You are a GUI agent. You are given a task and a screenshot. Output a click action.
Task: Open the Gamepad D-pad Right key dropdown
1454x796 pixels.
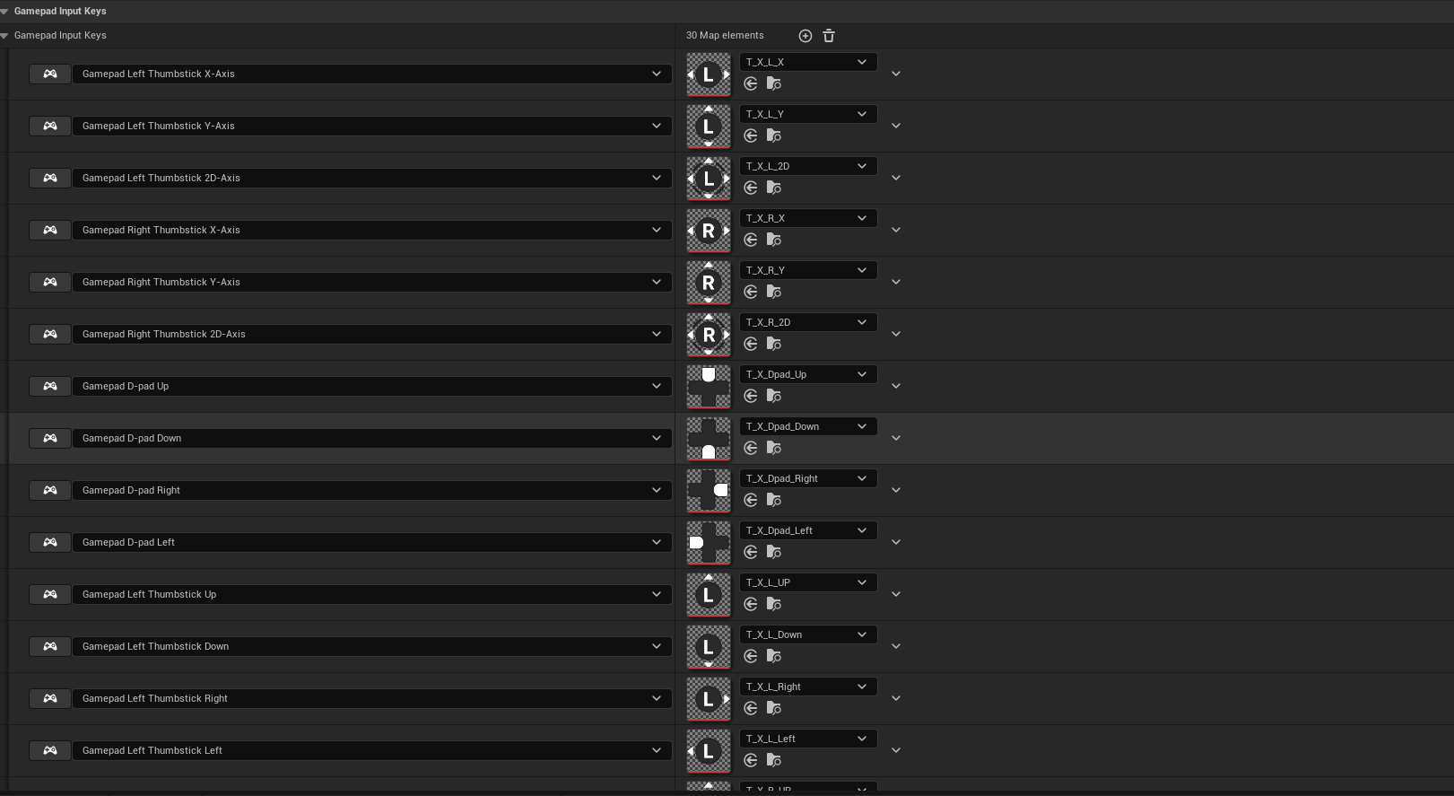[372, 490]
